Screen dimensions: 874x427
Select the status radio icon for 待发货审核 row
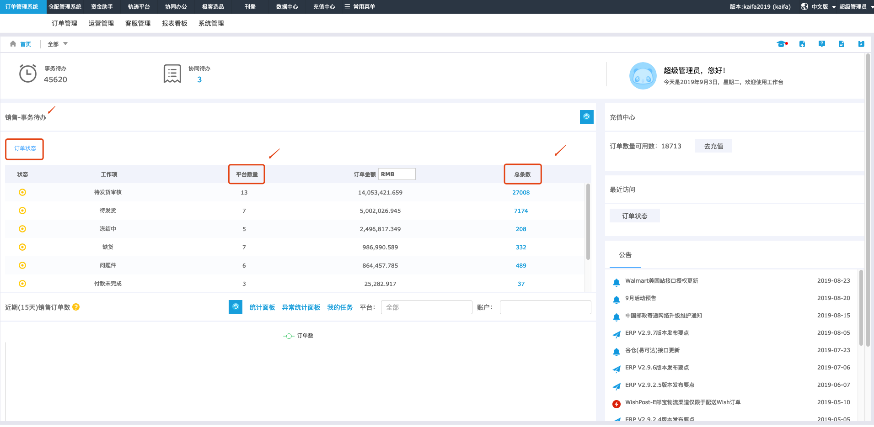tap(22, 192)
